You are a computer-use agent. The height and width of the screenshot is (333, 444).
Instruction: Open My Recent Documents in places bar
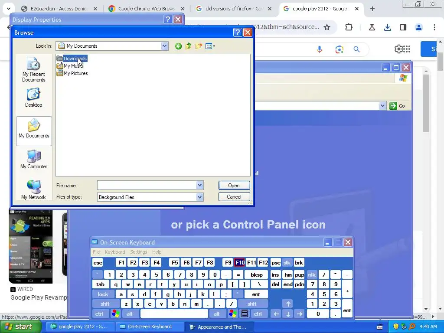[34, 70]
